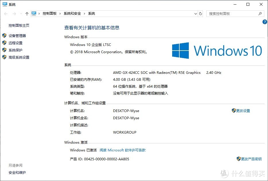
Task: Open the recent locations dropdown arrow
Action: (x=21, y=14)
